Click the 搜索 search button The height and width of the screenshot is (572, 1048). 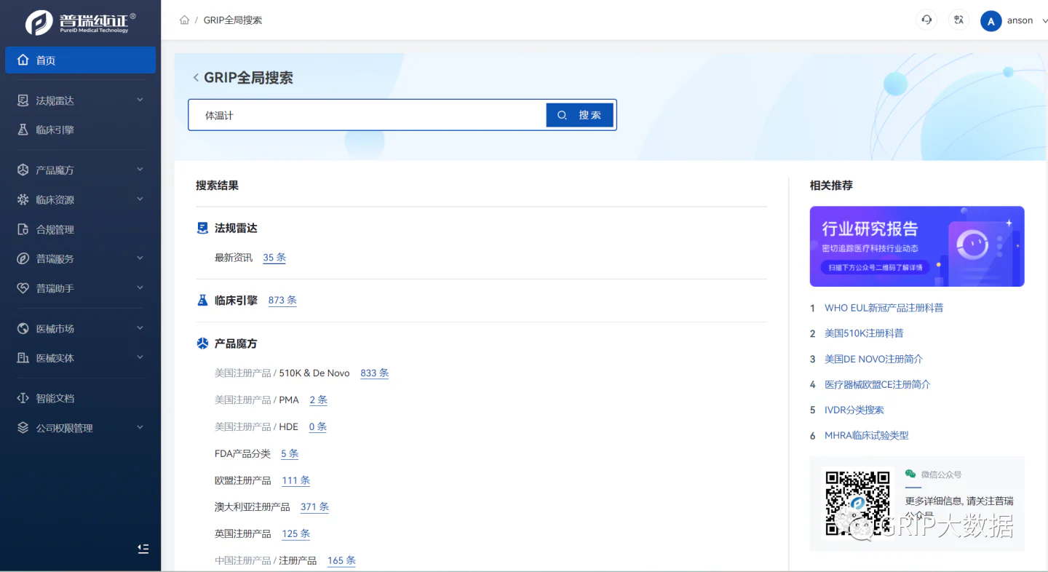coord(580,115)
